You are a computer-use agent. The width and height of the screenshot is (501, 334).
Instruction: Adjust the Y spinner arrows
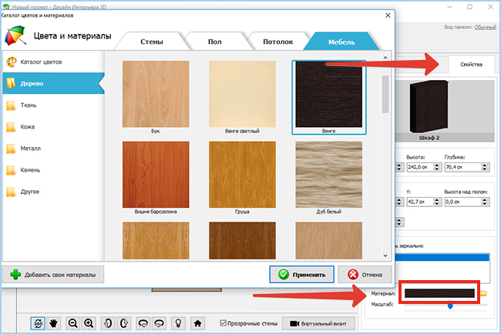tap(438, 202)
